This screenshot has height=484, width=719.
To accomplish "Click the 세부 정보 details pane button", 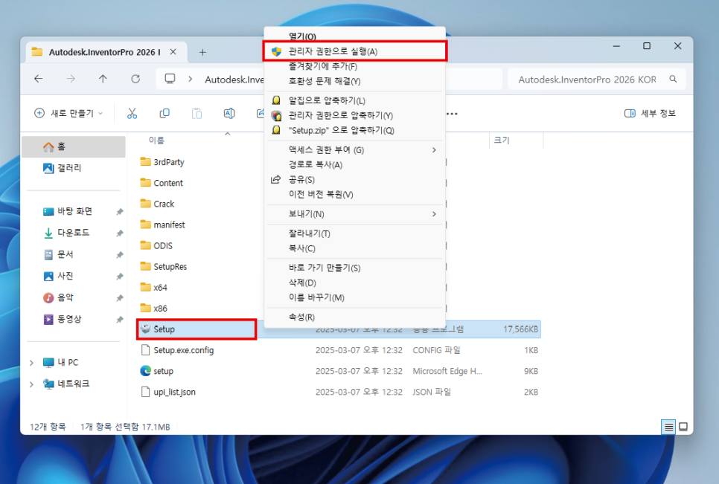I will point(651,113).
